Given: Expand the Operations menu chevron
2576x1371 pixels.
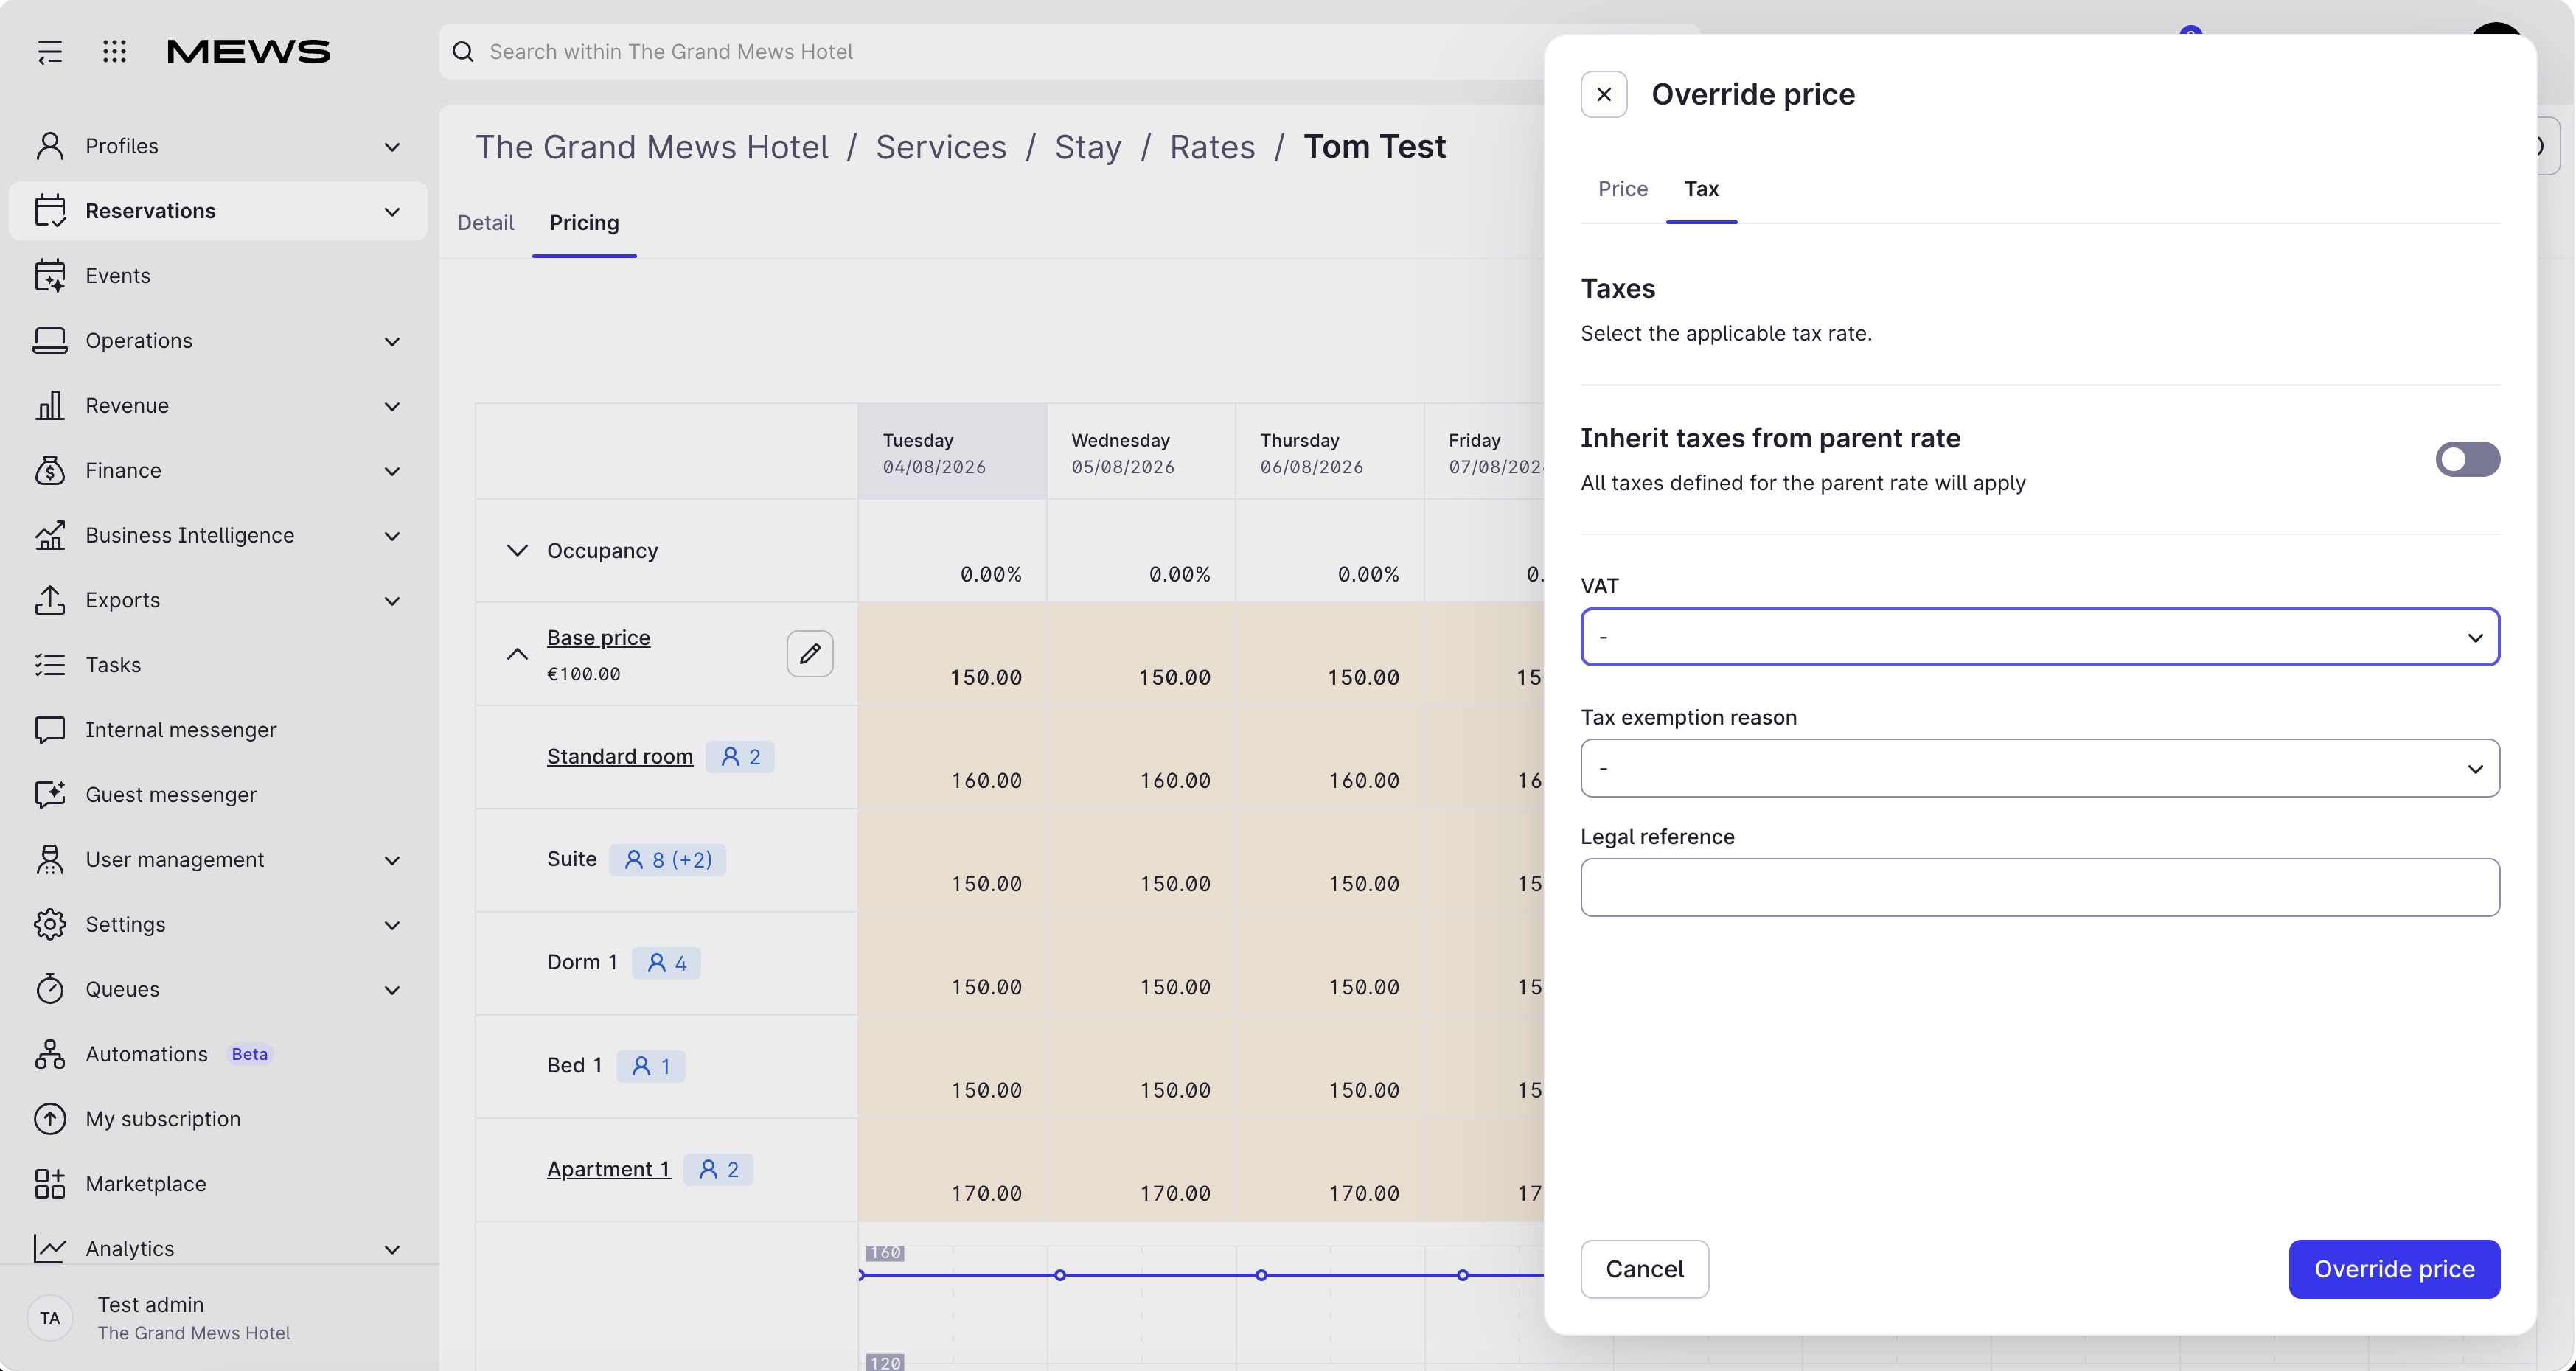Looking at the screenshot, I should tap(392, 342).
